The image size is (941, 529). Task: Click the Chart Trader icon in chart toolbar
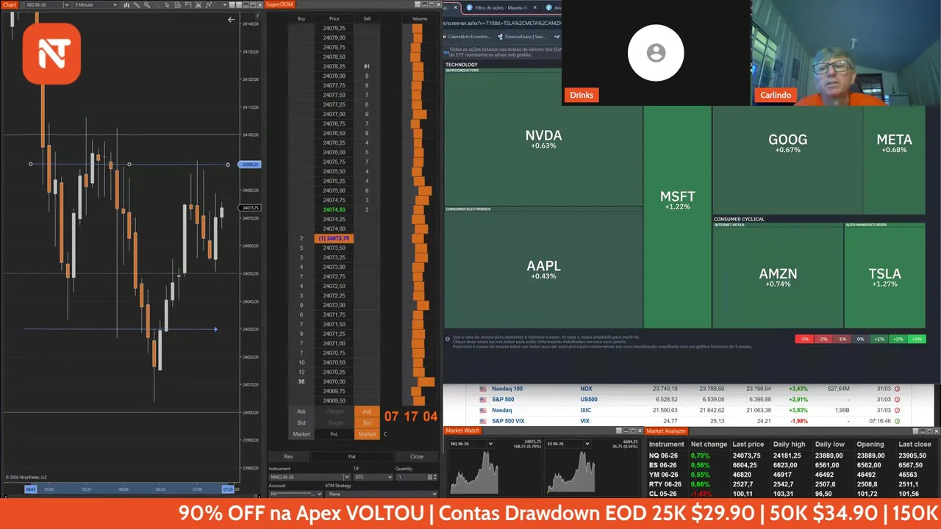coord(187,4)
